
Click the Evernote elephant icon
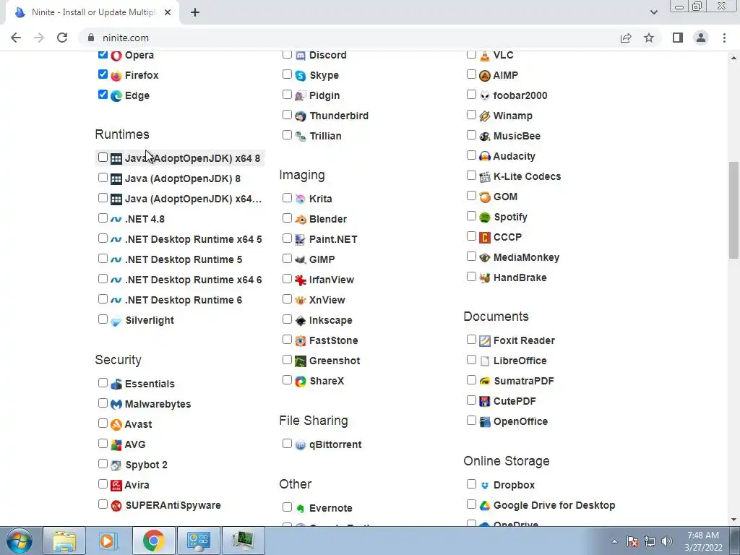pyautogui.click(x=301, y=508)
